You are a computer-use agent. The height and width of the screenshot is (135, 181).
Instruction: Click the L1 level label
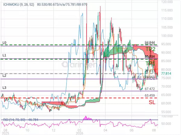[x=4, y=55]
